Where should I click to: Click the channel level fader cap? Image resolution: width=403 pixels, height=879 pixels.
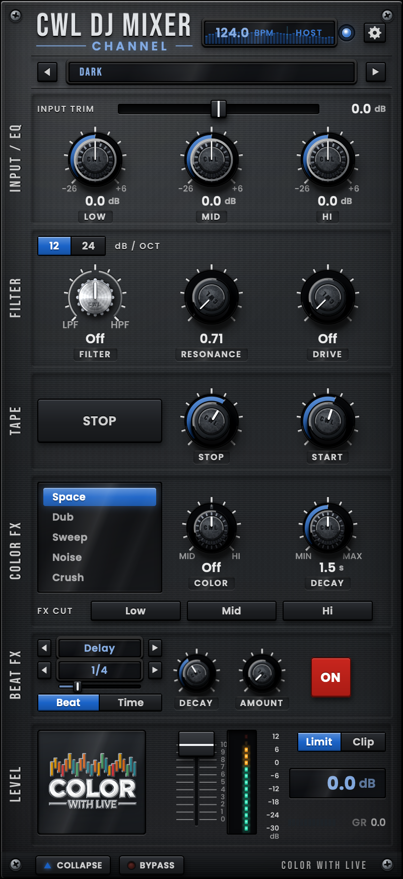coord(196,744)
